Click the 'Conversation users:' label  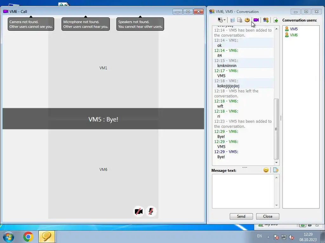point(300,20)
